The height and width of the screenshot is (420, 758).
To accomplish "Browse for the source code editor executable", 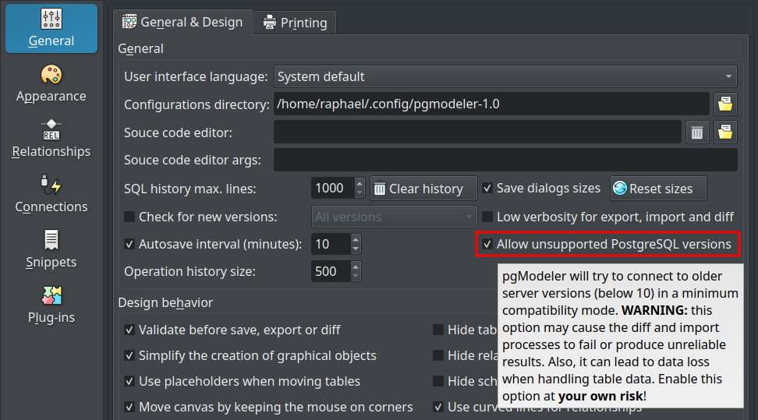I will [725, 132].
